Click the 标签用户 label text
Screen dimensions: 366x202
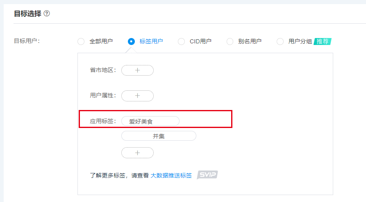coord(151,41)
